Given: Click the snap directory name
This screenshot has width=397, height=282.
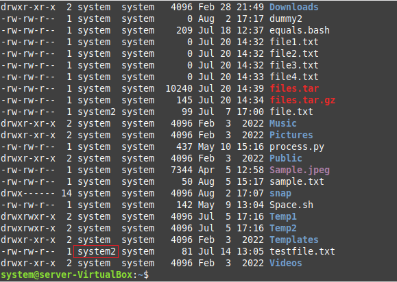Looking at the screenshot, I should [x=280, y=194].
